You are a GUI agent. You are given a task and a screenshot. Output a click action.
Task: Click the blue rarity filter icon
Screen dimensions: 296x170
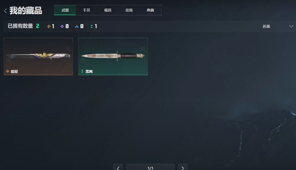(77, 27)
